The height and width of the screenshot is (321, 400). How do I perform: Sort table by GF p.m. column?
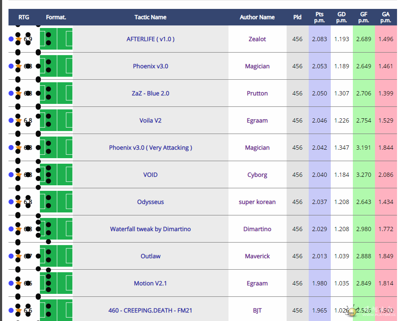point(364,17)
